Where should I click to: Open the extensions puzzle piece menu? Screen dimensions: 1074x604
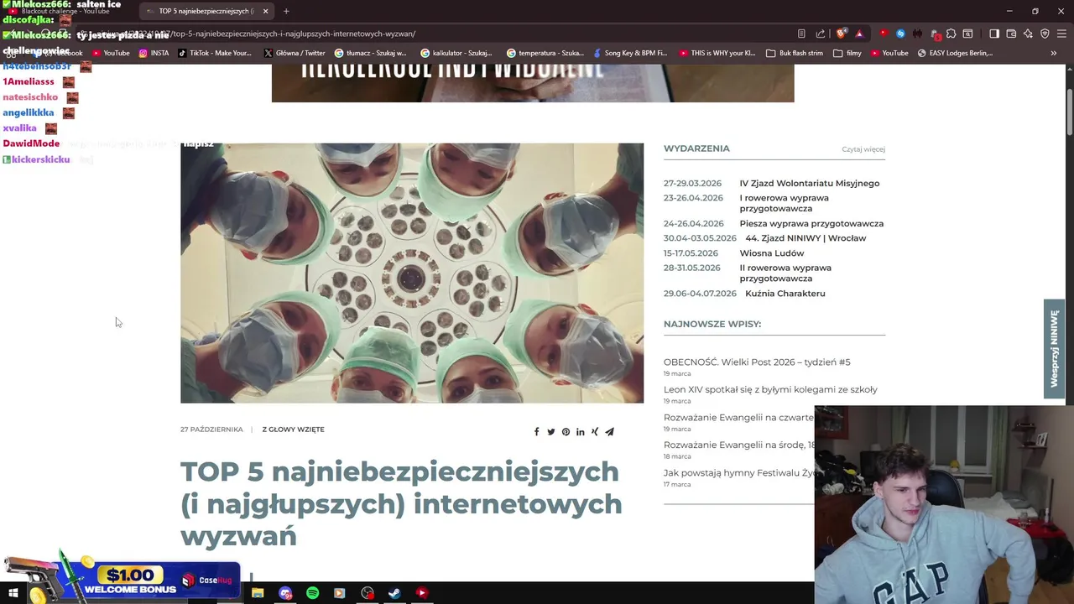pyautogui.click(x=951, y=34)
